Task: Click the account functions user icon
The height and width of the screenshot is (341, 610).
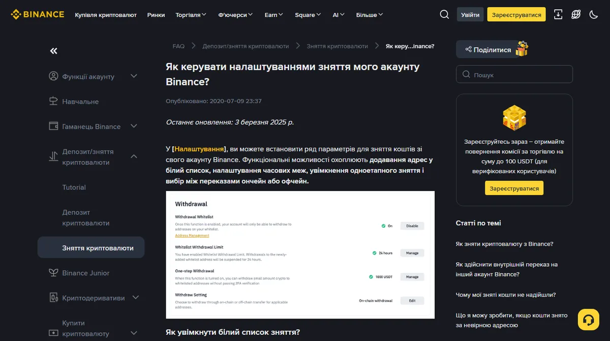Action: [x=53, y=76]
